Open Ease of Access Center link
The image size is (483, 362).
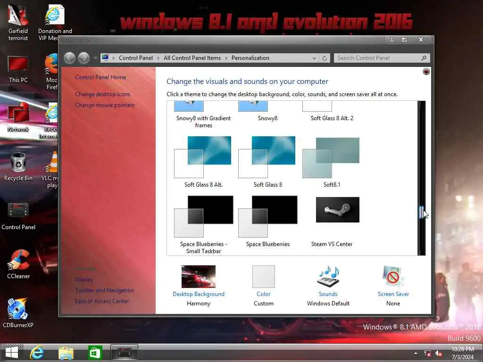(x=102, y=301)
